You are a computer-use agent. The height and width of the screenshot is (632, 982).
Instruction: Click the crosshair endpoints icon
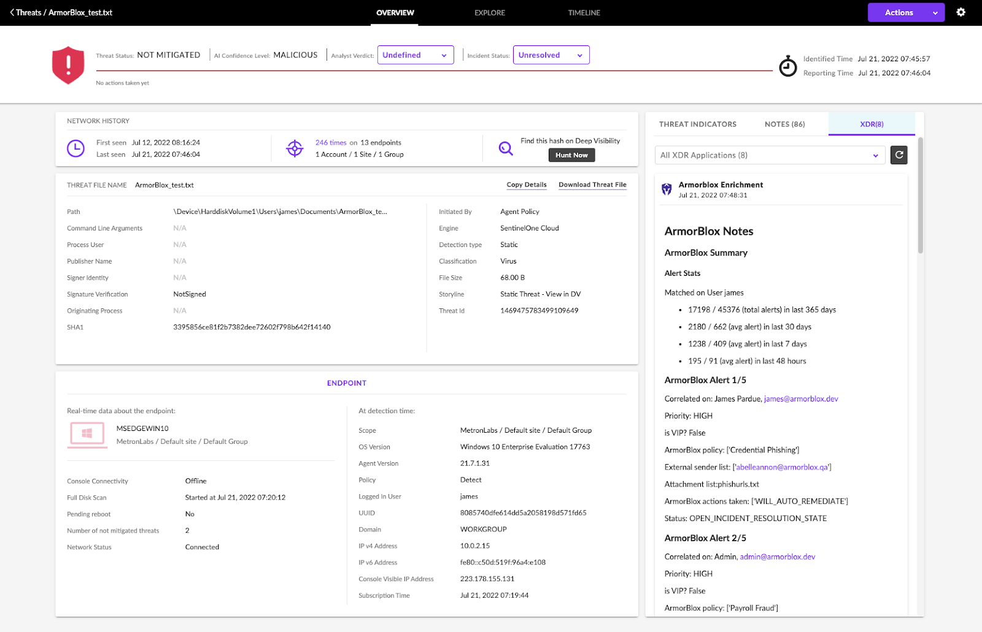pyautogui.click(x=295, y=148)
